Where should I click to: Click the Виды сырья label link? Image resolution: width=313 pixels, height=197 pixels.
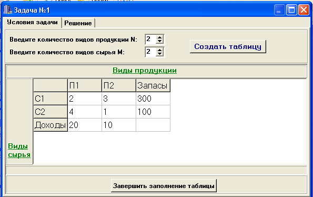click(19, 150)
